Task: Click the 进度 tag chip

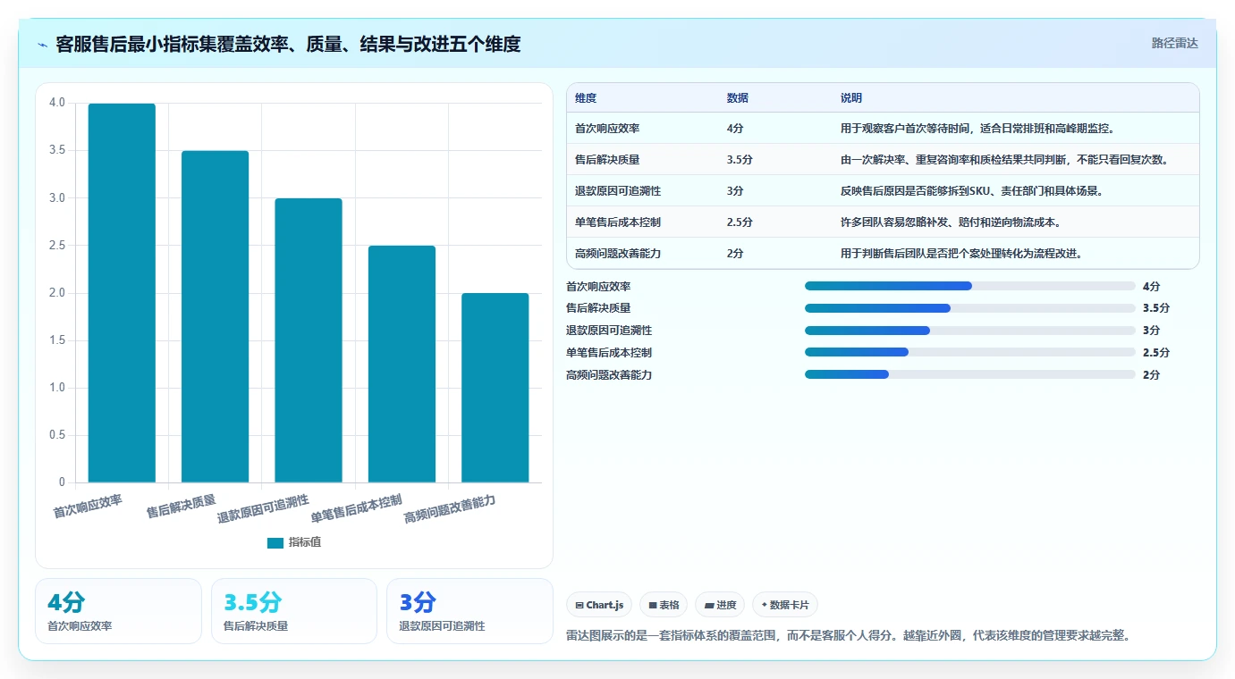Action: 720,605
